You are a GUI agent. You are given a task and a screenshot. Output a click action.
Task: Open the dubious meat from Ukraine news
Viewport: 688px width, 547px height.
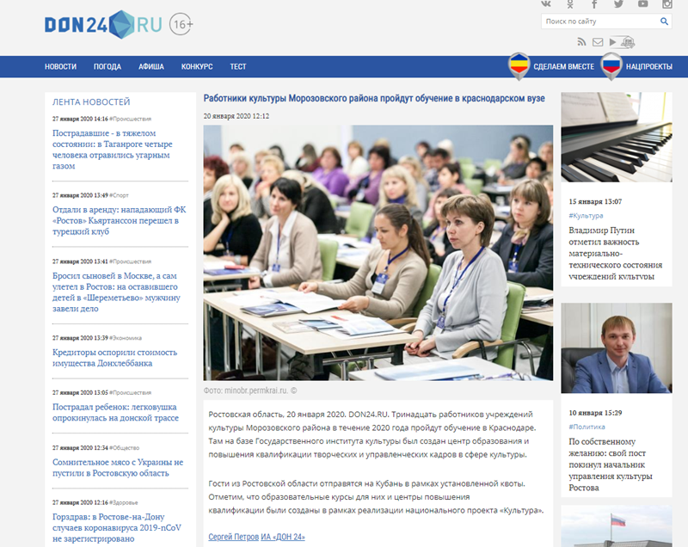coord(118,468)
